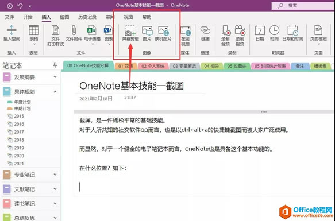
Task: Switch to the 05 时间统计附表 section tab
Action: [270, 66]
